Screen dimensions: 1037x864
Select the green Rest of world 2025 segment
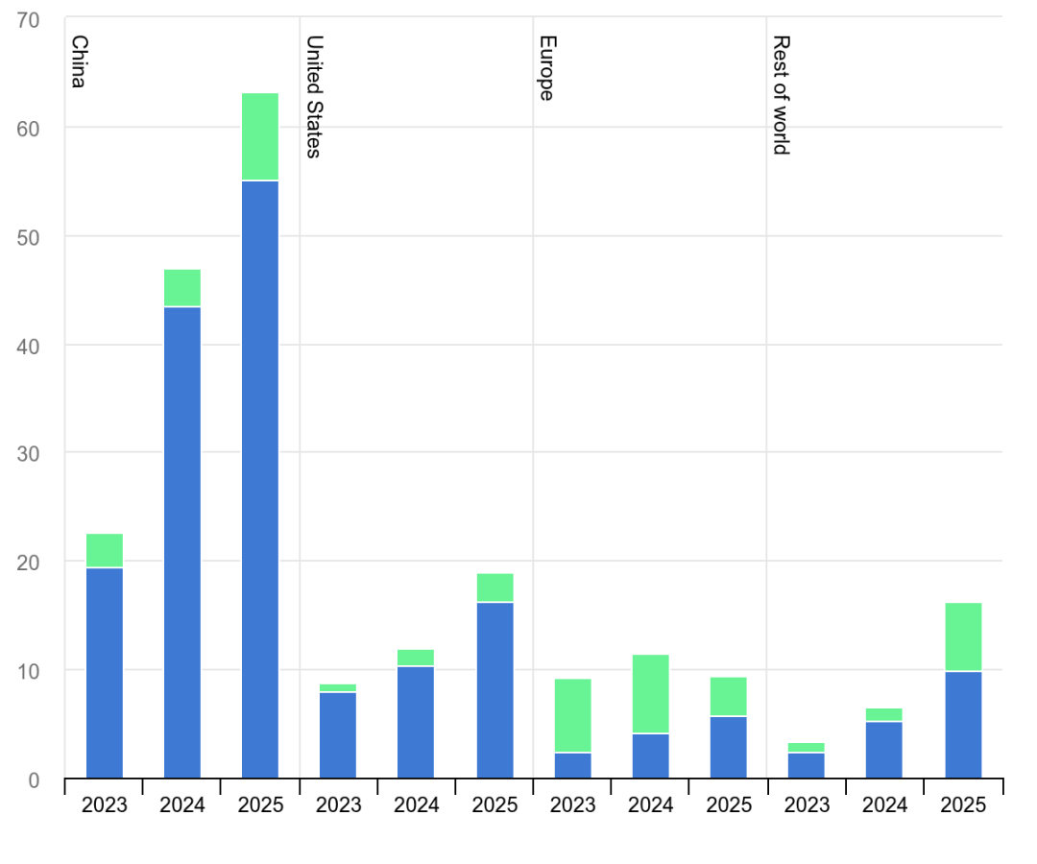click(x=964, y=637)
